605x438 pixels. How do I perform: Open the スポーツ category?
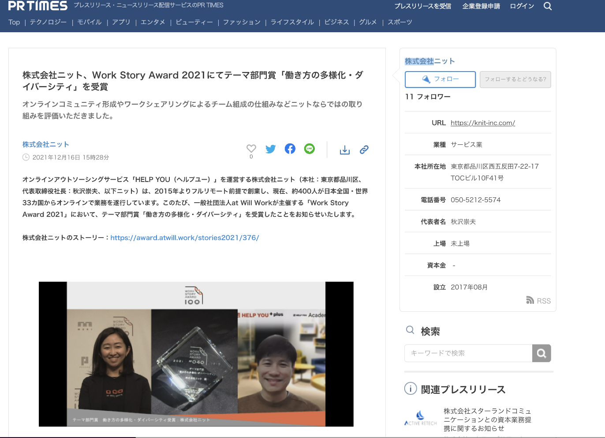[x=400, y=22]
